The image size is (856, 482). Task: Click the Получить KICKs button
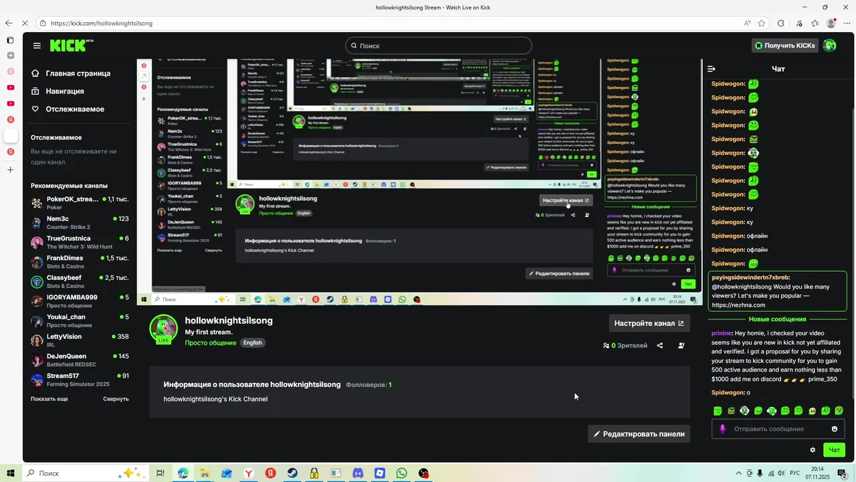(x=785, y=46)
